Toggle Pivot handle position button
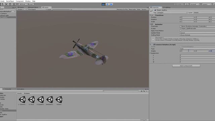 (22, 4)
